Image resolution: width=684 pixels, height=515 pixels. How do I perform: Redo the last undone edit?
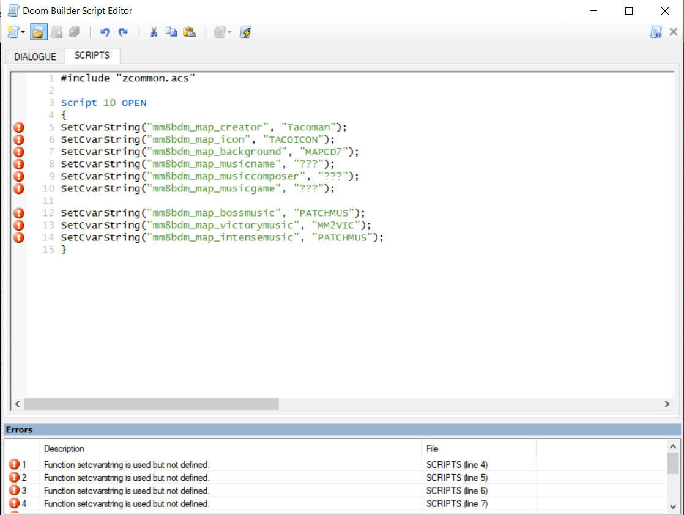123,32
